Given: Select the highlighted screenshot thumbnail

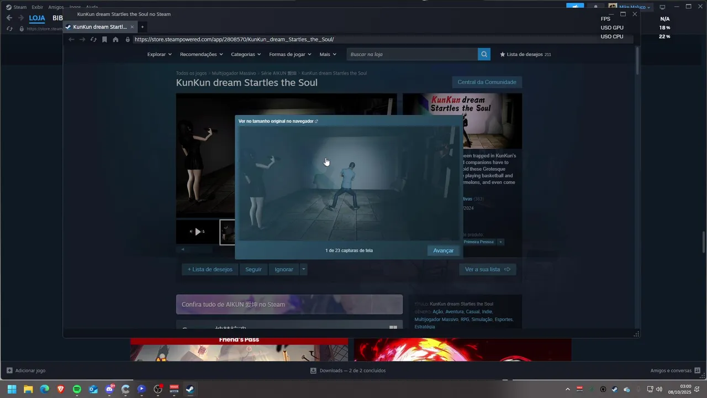Looking at the screenshot, I should click(228, 232).
